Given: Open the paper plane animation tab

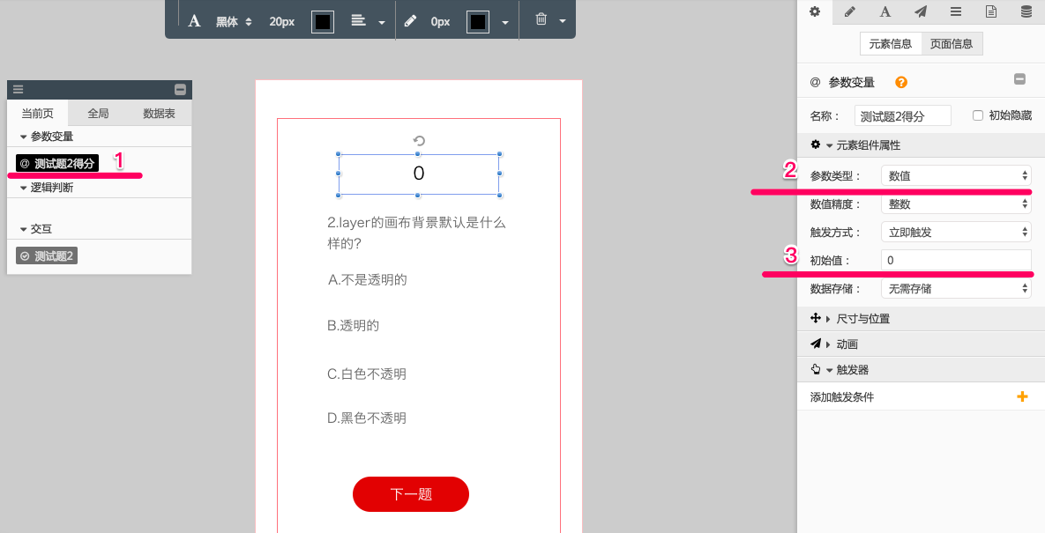Looking at the screenshot, I should (x=921, y=11).
